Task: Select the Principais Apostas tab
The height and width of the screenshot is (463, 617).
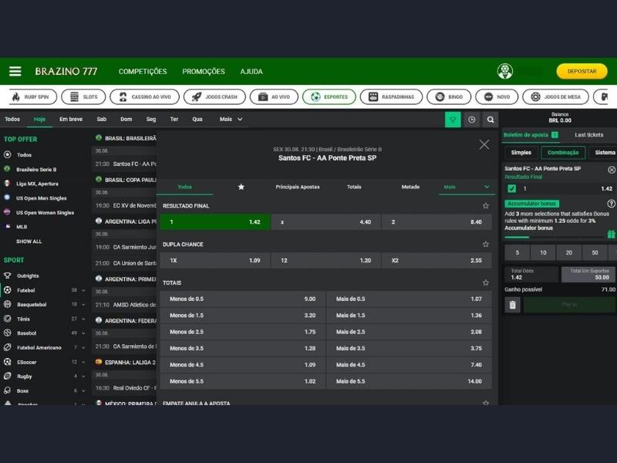Action: point(298,187)
